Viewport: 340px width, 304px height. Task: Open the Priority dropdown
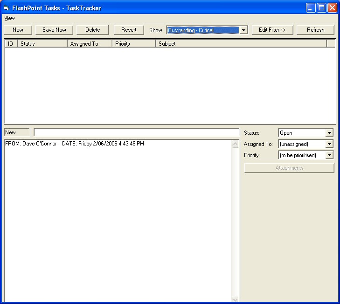[306, 155]
